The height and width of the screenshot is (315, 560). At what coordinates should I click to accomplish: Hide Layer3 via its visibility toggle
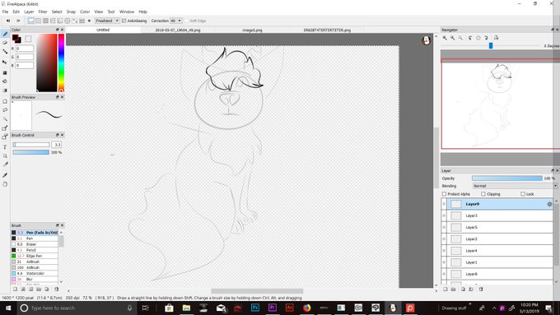(444, 215)
